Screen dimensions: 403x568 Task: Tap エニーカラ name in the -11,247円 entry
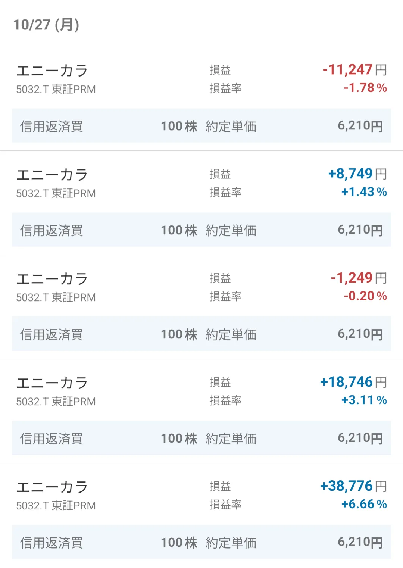click(52, 71)
